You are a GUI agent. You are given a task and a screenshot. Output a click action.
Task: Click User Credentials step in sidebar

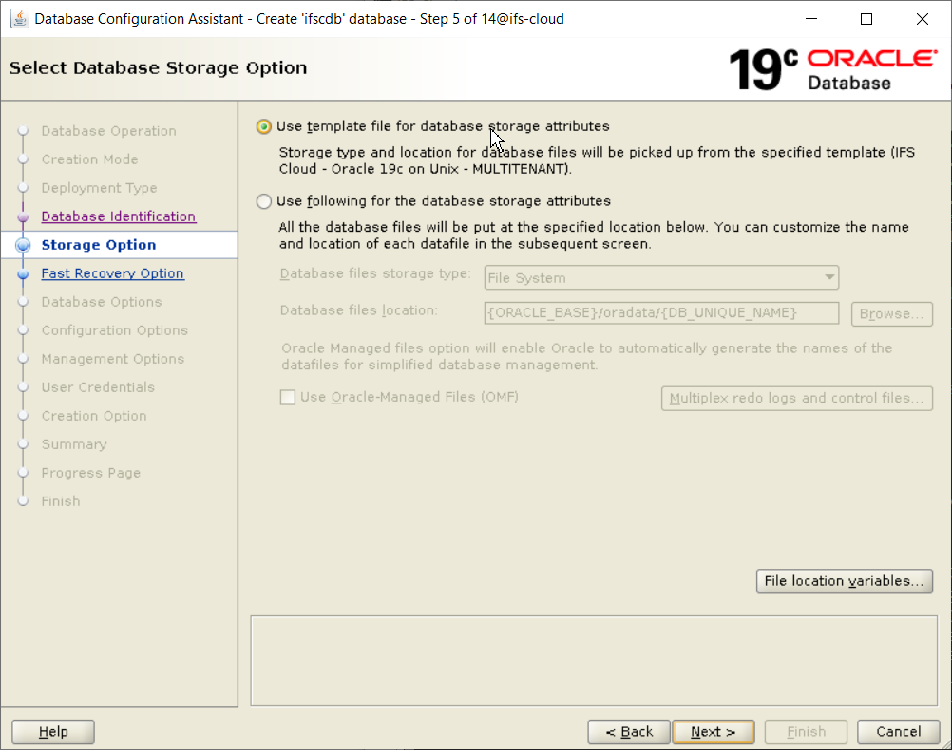coord(98,387)
